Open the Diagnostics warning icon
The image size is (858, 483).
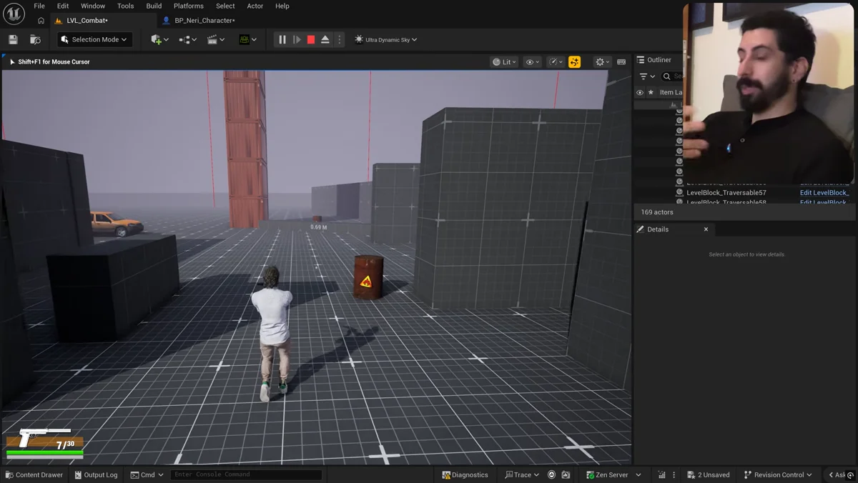[446, 474]
